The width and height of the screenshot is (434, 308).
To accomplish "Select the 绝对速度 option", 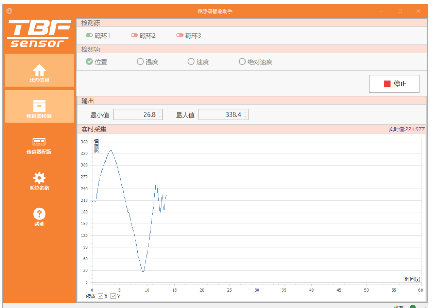I will click(242, 62).
